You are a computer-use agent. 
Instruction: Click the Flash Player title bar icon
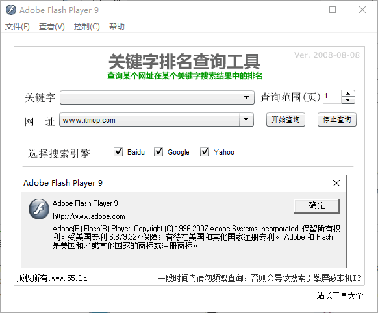click(11, 10)
